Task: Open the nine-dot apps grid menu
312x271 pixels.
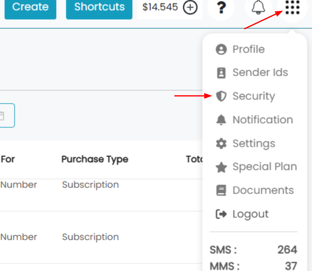Action: [x=292, y=8]
